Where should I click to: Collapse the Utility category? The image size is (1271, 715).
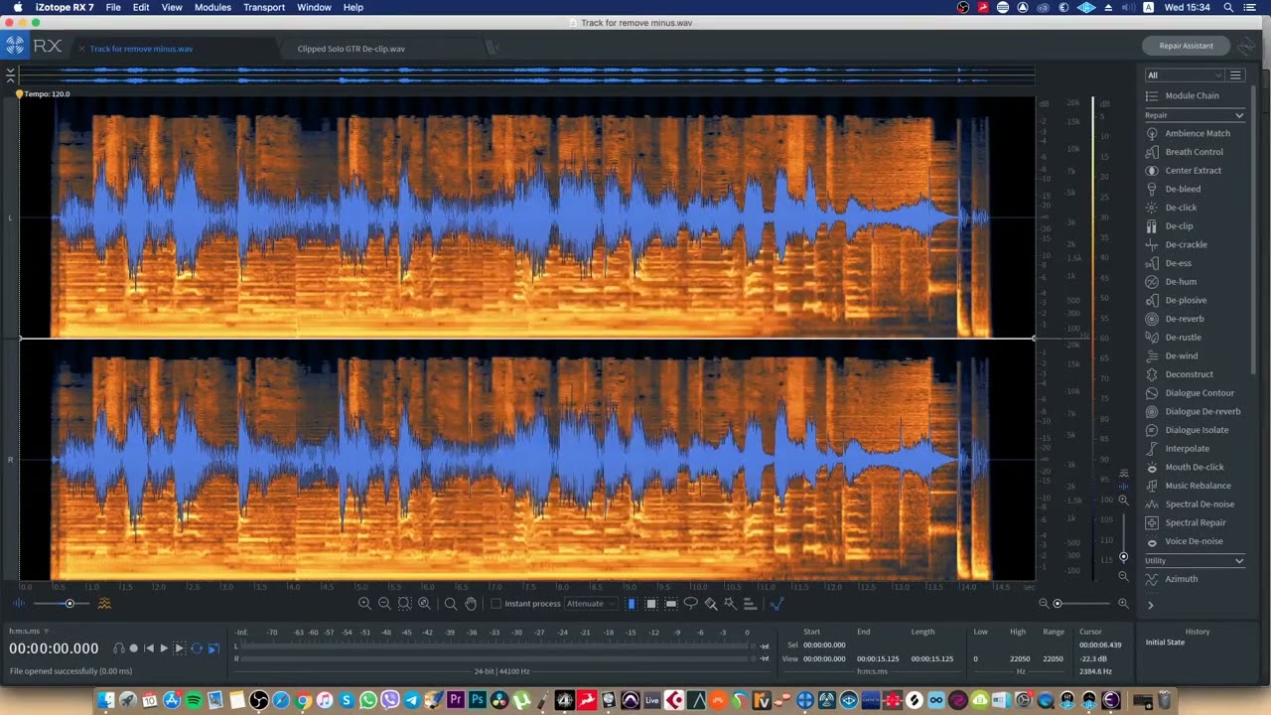click(x=1239, y=561)
